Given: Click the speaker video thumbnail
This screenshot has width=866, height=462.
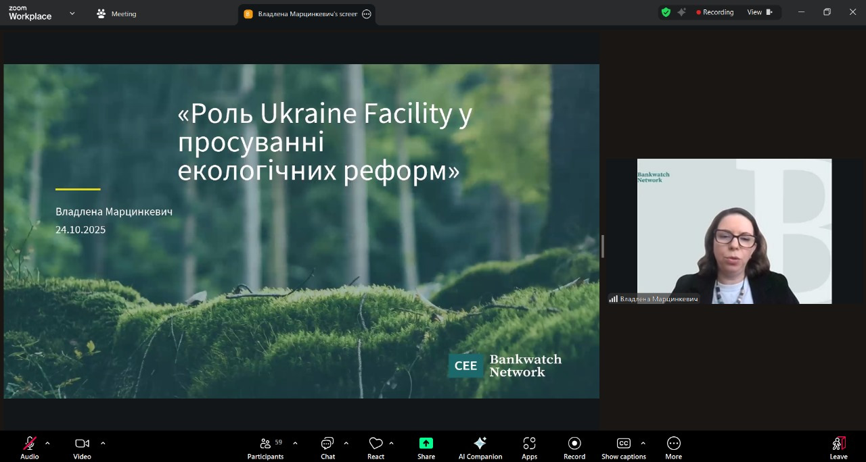Looking at the screenshot, I should tap(734, 231).
